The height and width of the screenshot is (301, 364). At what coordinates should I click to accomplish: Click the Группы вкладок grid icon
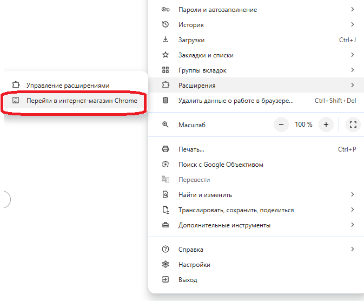click(166, 70)
